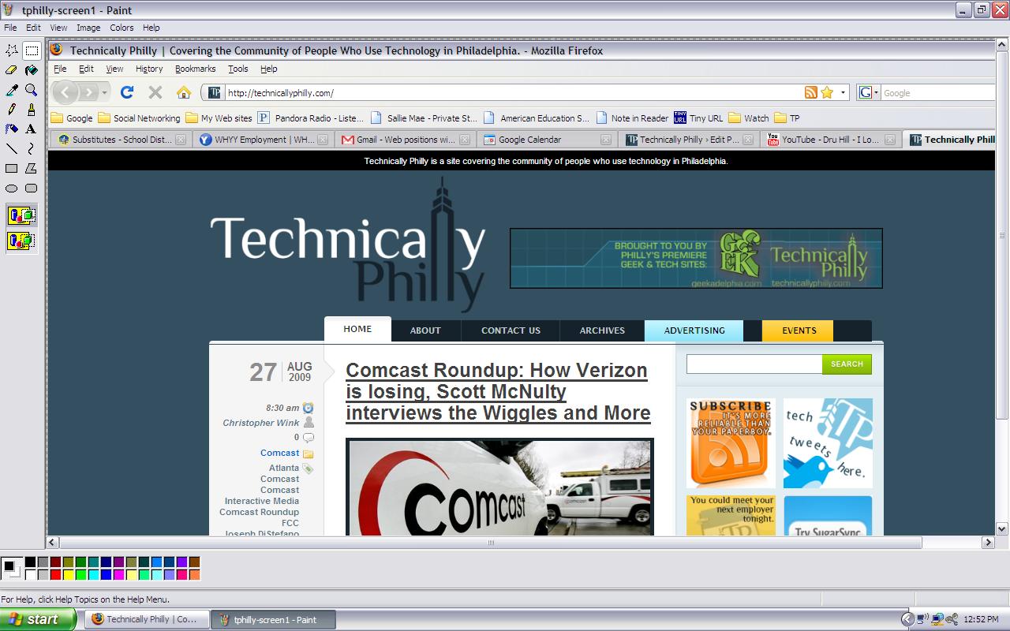Open the bookmark star dropdown arrow
The image size is (1010, 631).
(x=843, y=93)
